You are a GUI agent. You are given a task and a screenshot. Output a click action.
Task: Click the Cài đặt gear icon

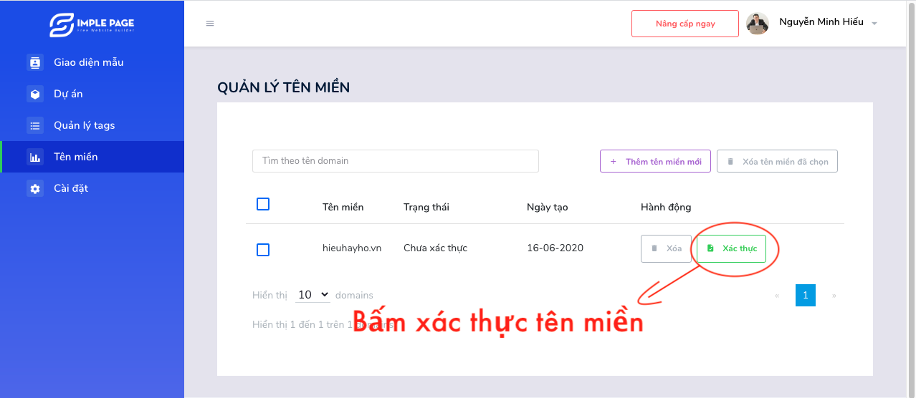pos(34,188)
